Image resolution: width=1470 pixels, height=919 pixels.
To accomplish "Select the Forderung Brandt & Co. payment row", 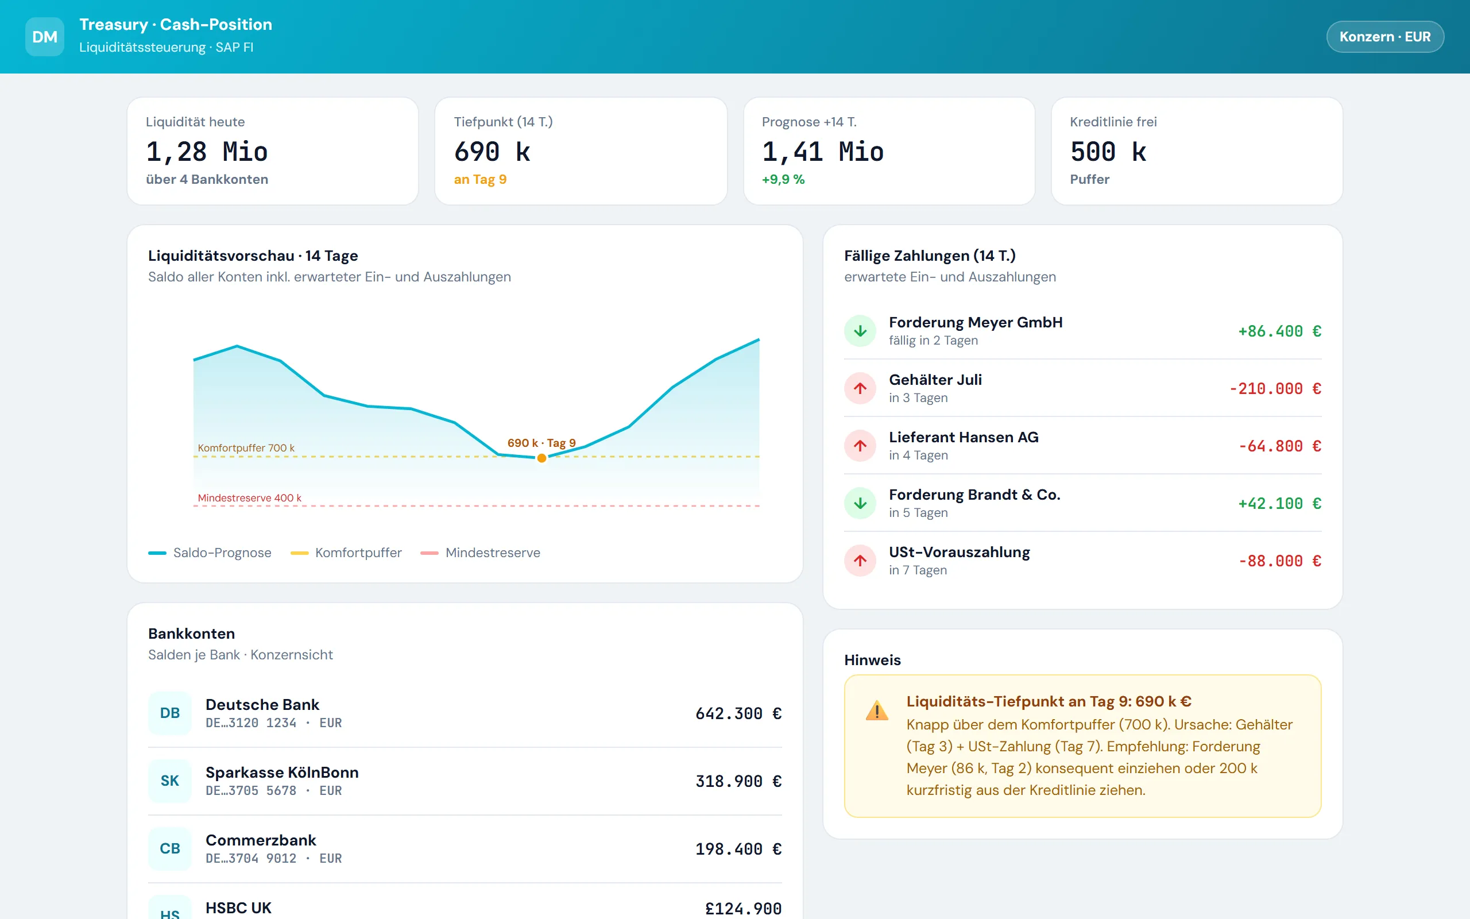I will tap(1082, 503).
